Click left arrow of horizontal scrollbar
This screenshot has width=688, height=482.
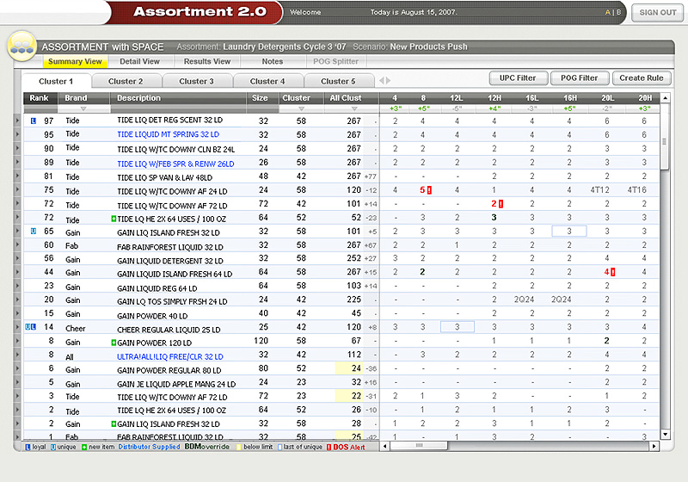tap(384, 446)
